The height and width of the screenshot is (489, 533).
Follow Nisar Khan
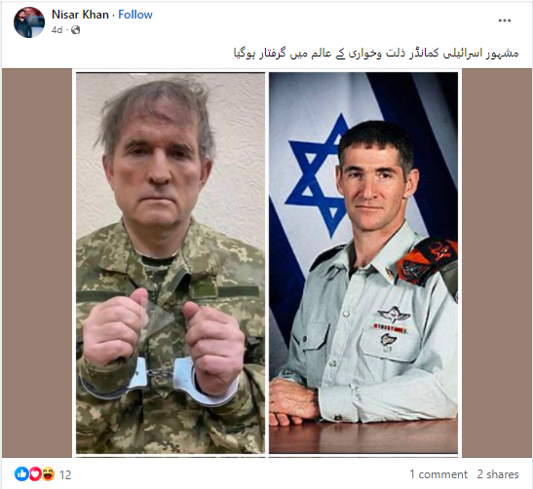[135, 15]
